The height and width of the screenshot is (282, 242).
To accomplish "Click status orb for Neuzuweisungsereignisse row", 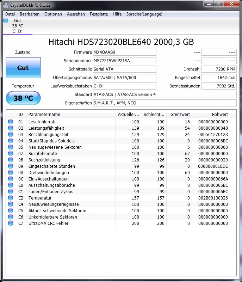I will (x=11, y=204).
